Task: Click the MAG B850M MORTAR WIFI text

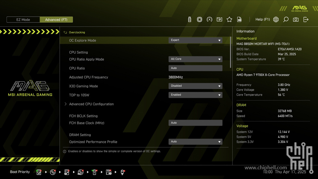Action: coord(263,44)
